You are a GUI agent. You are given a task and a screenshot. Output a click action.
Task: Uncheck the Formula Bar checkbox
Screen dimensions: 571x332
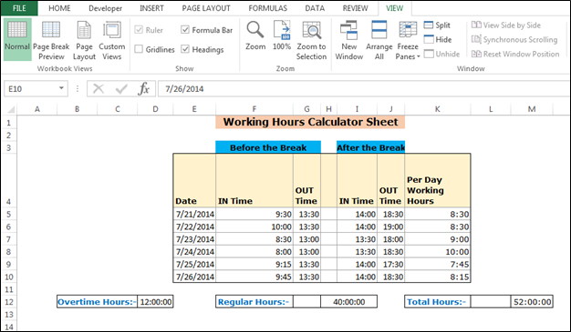tap(185, 30)
